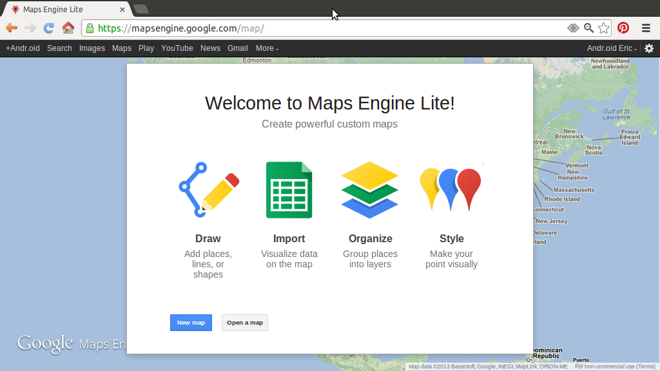Viewport: 660px width, 371px height.
Task: Select the Draw tool icon
Action: (x=208, y=189)
